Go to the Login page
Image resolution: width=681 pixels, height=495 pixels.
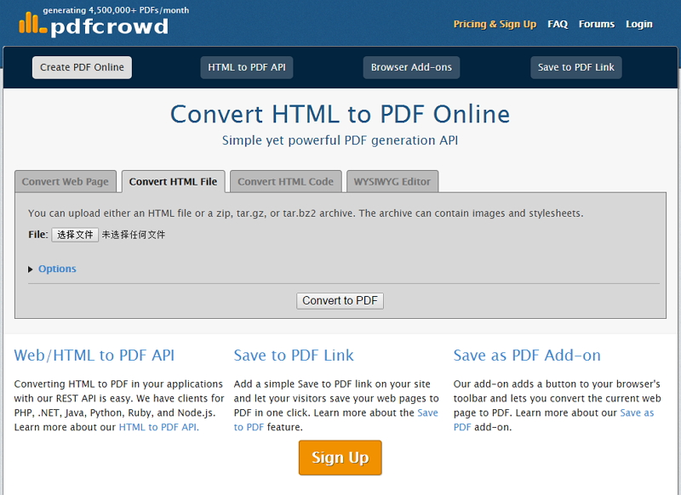638,25
